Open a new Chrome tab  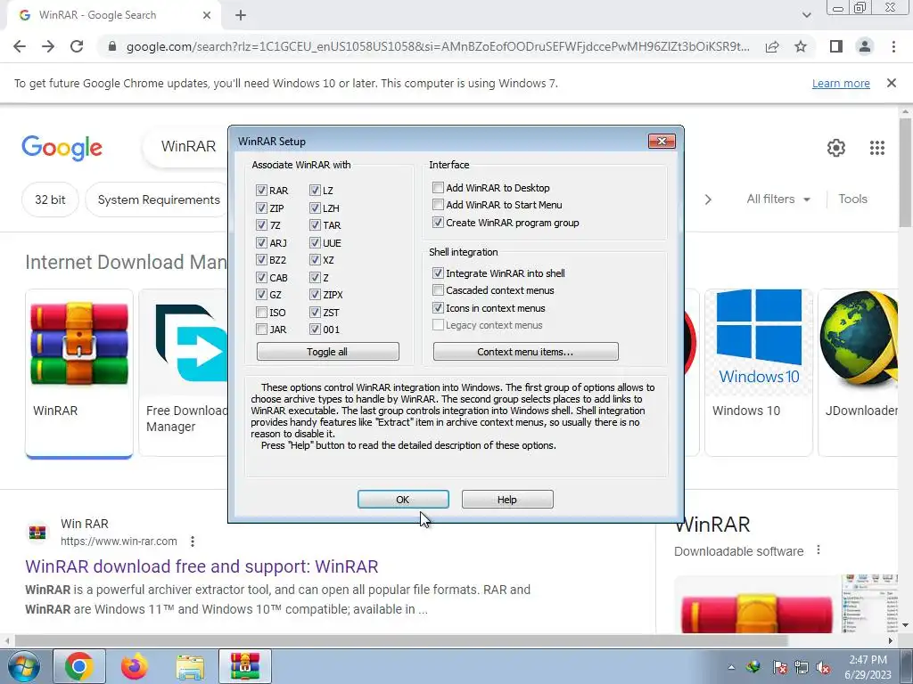[x=241, y=15]
